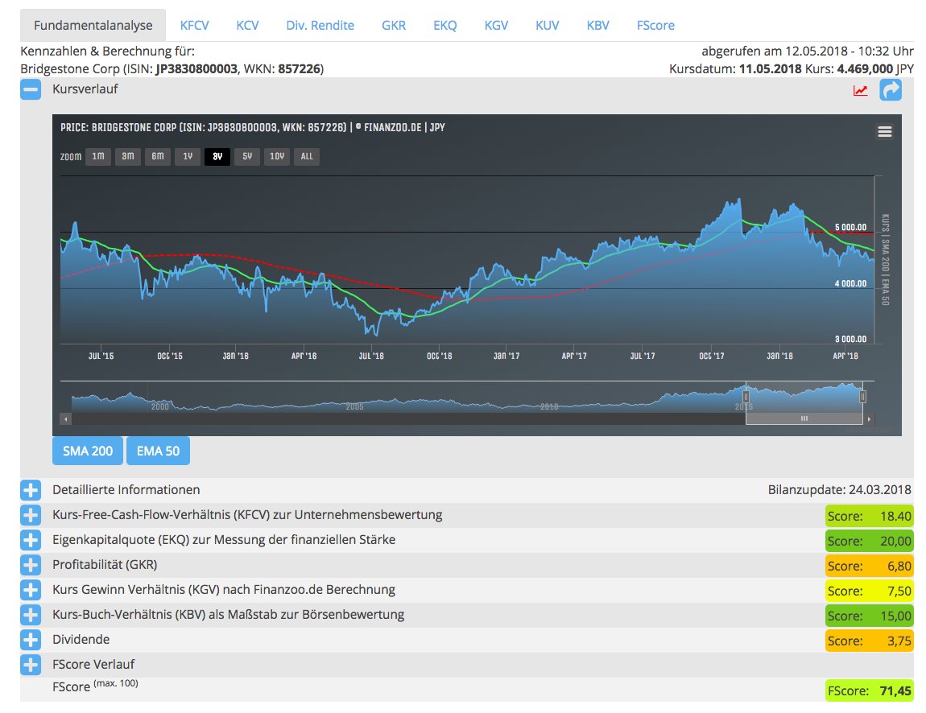
Task: Click the FScore 71,45 badge
Action: 870,690
